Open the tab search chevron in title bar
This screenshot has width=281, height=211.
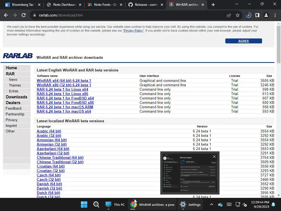pyautogui.click(x=237, y=4)
